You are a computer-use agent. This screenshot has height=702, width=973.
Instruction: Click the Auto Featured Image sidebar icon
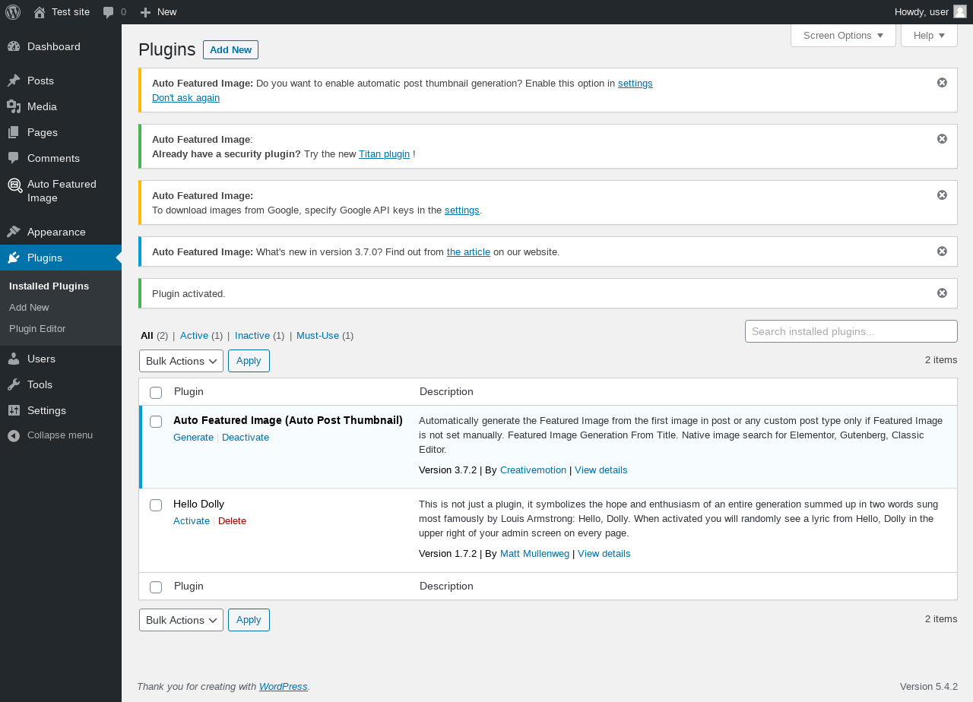tap(14, 185)
